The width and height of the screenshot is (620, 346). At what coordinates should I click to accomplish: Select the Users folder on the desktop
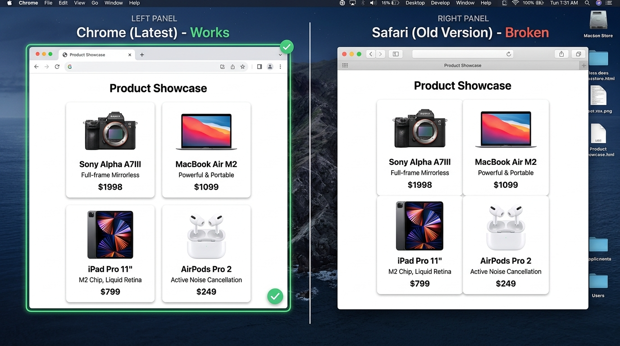tap(598, 285)
